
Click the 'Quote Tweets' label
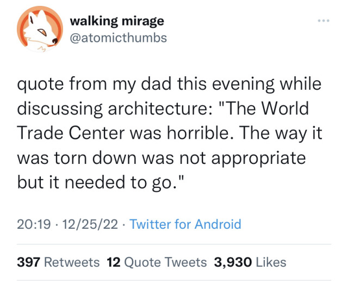166,262
